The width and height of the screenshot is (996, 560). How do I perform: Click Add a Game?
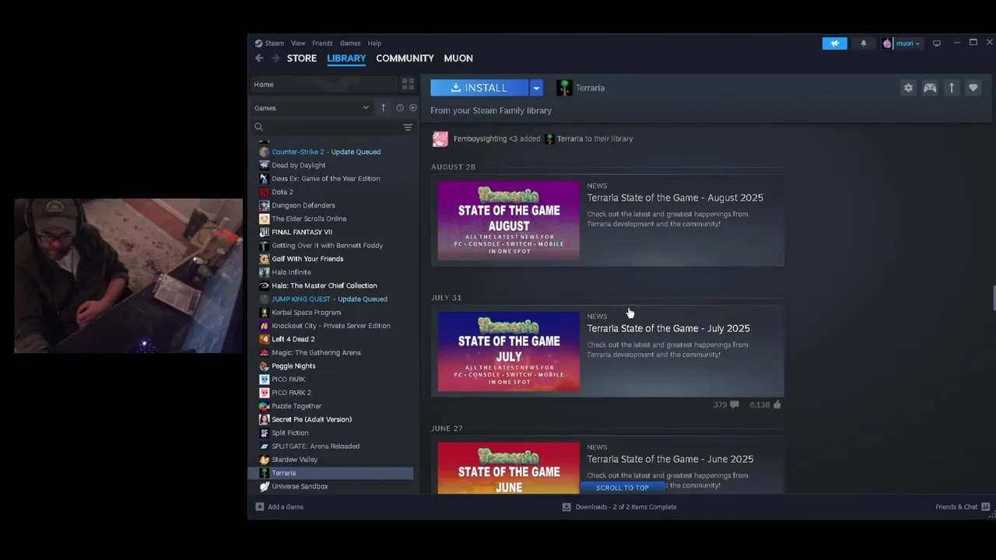[x=279, y=507]
